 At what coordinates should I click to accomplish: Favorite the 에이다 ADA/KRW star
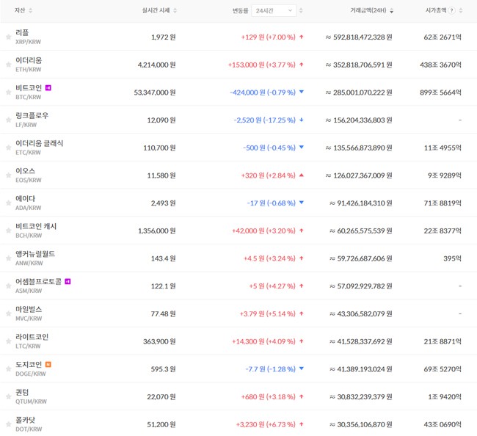point(9,203)
